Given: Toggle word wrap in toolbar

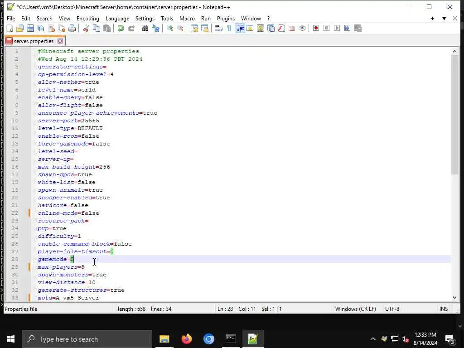Looking at the screenshot, I should click(219, 28).
